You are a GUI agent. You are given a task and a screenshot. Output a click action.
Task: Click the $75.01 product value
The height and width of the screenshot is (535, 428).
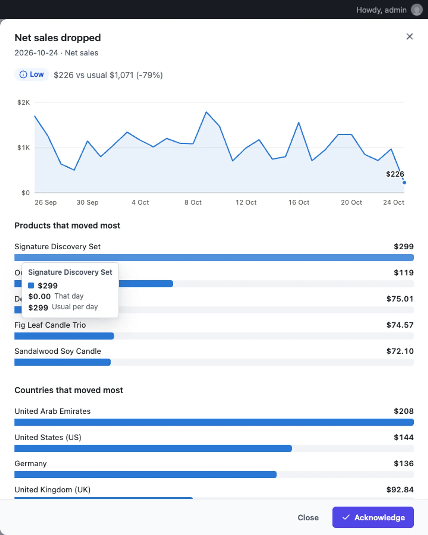(400, 299)
